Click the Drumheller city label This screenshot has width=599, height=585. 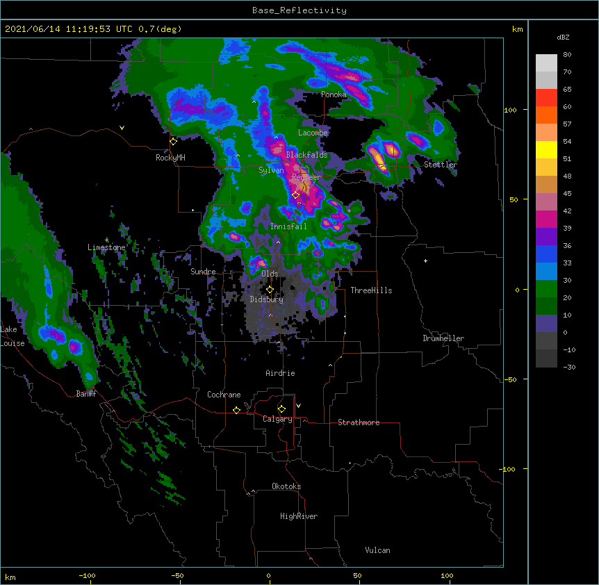coord(443,338)
